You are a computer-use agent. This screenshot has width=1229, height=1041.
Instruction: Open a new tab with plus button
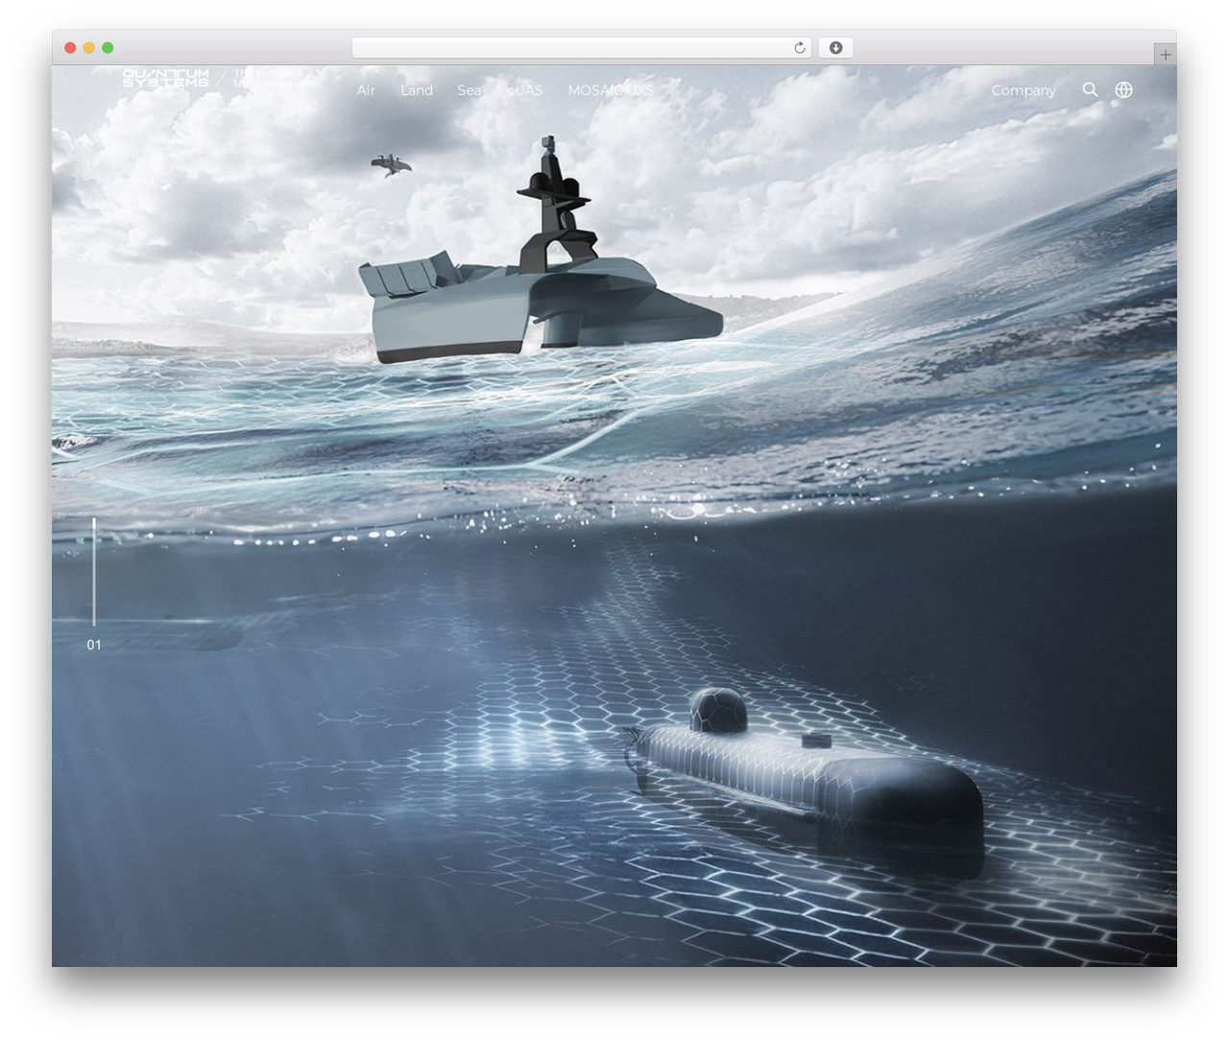pyautogui.click(x=1165, y=55)
